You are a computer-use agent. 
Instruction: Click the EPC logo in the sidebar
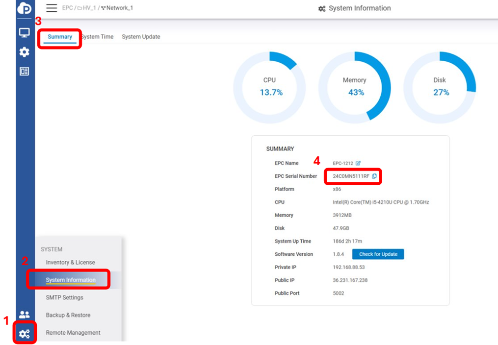(x=24, y=9)
